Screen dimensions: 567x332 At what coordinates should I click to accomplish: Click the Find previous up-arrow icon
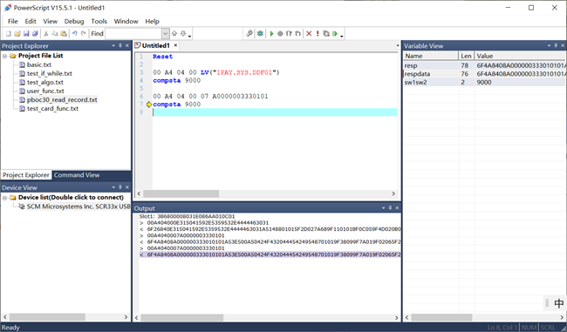coord(174,34)
